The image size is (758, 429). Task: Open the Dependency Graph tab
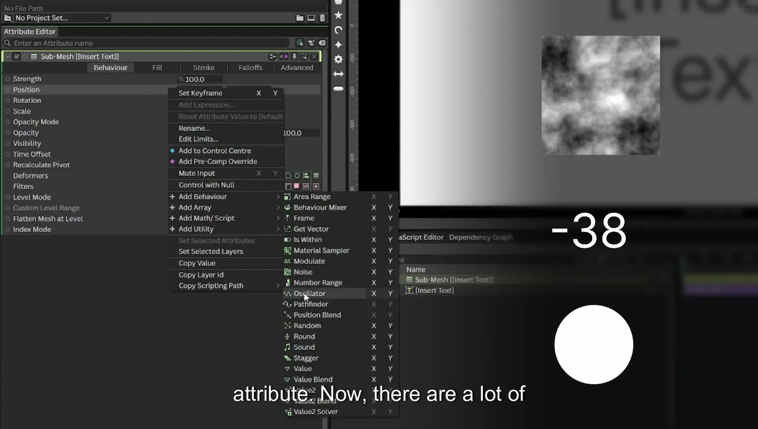click(481, 237)
